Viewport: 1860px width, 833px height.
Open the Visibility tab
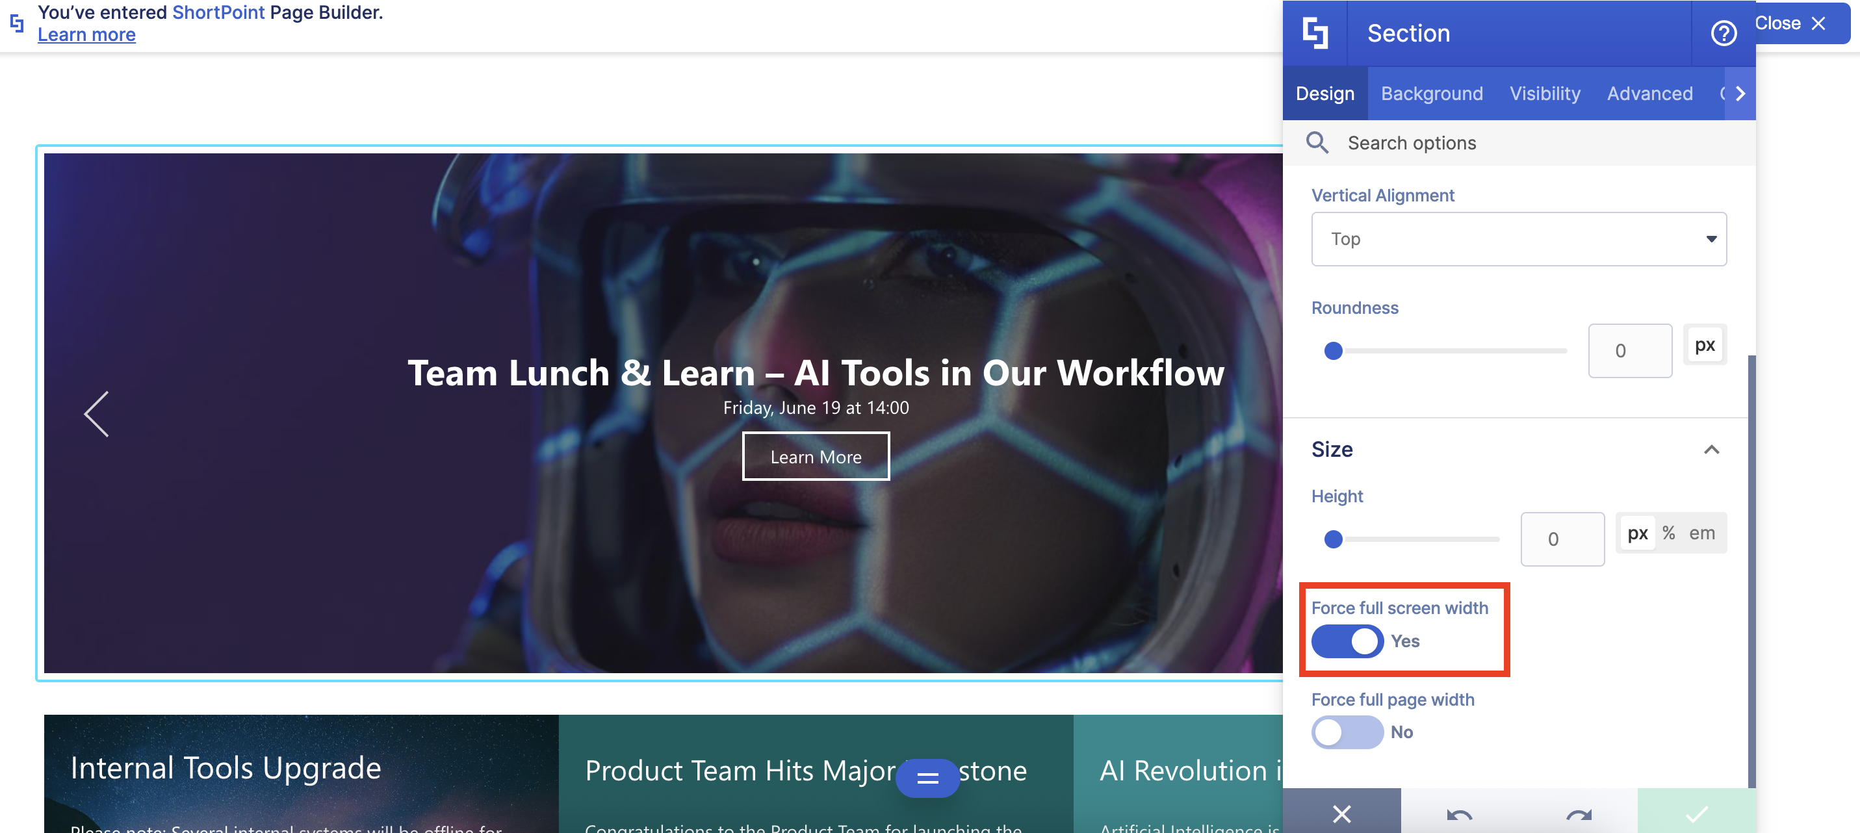tap(1544, 94)
